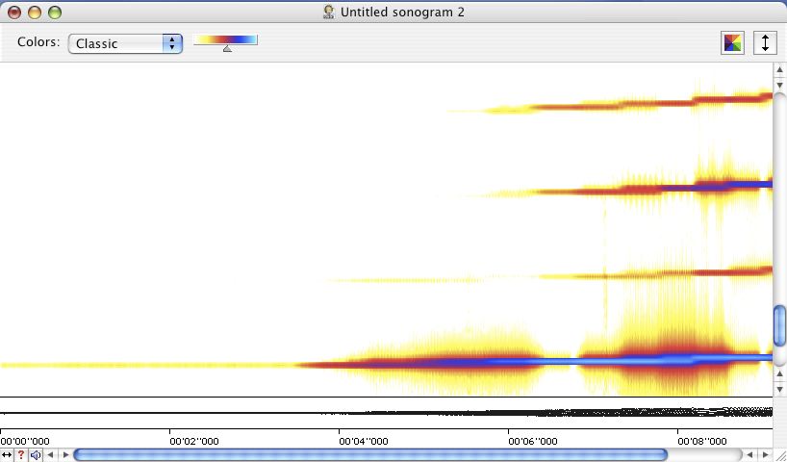This screenshot has width=787, height=462.
Task: Click the document icon in the title bar
Action: (329, 13)
